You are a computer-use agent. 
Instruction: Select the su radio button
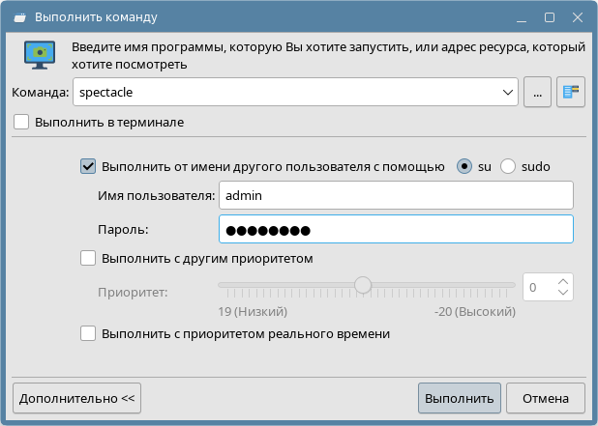tap(464, 166)
